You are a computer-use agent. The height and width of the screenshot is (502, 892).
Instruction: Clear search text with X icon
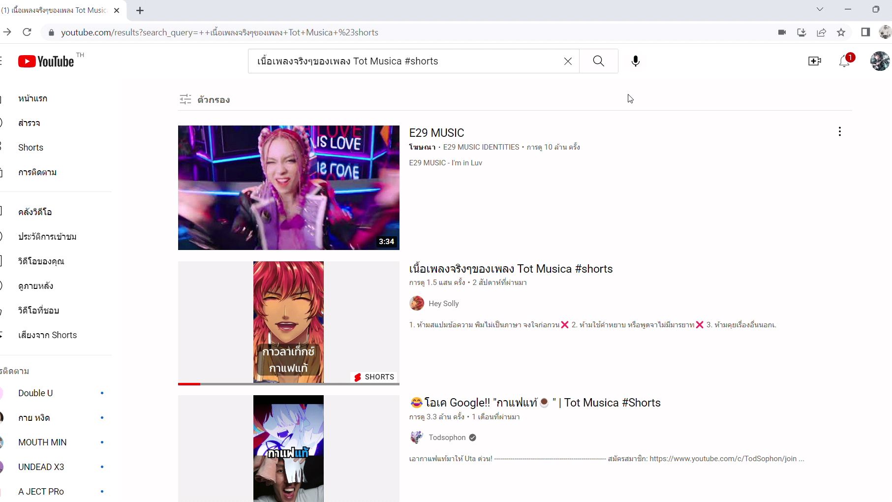click(568, 61)
